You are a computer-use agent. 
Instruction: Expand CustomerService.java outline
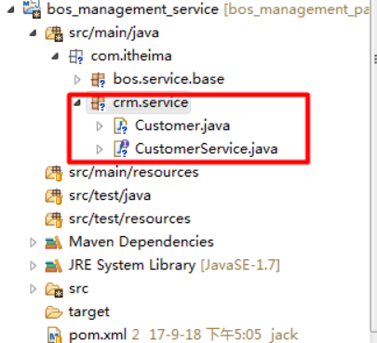pyautogui.click(x=100, y=150)
